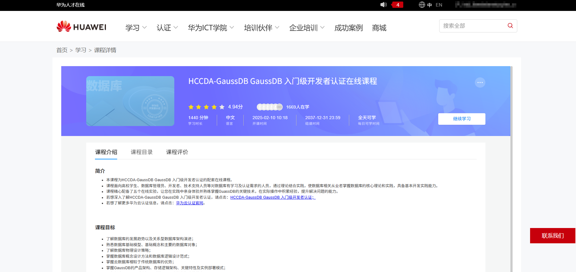Expand the 学习 dropdown menu
The height and width of the screenshot is (272, 576).
(x=136, y=28)
